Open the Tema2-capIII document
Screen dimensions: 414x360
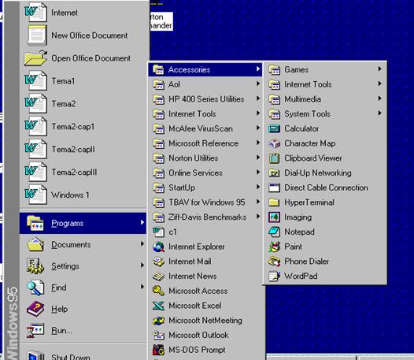pyautogui.click(x=83, y=172)
